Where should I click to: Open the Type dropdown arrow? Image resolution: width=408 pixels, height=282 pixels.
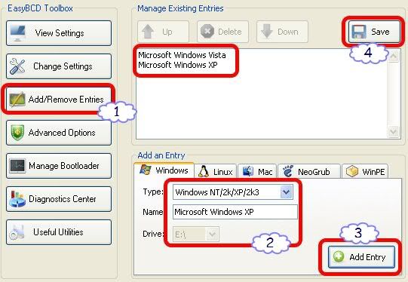[x=287, y=192]
